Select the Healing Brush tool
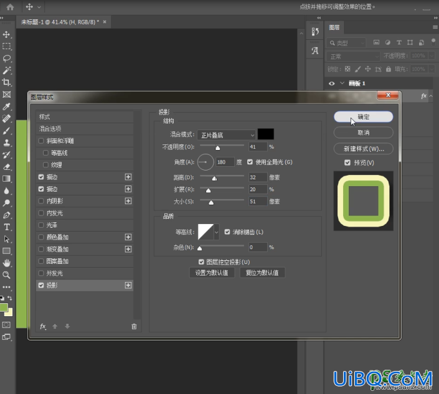Viewport: 439px width, 394px height. point(6,118)
